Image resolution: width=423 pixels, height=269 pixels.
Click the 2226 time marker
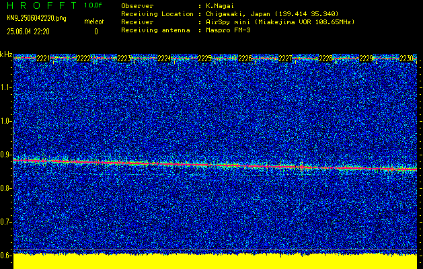(245, 59)
